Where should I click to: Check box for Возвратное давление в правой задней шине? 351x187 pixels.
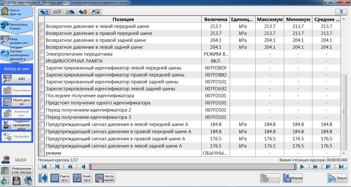tap(41, 40)
